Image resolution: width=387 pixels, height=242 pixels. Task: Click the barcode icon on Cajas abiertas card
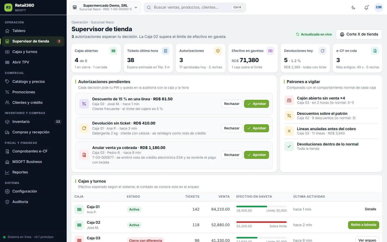coord(113,51)
